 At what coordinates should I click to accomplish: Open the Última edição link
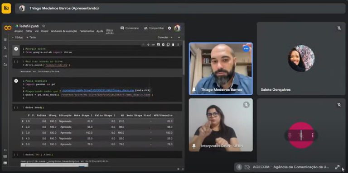pyautogui.click(x=110, y=32)
